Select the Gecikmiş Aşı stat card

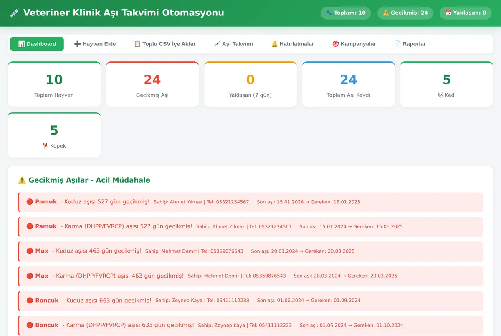152,84
